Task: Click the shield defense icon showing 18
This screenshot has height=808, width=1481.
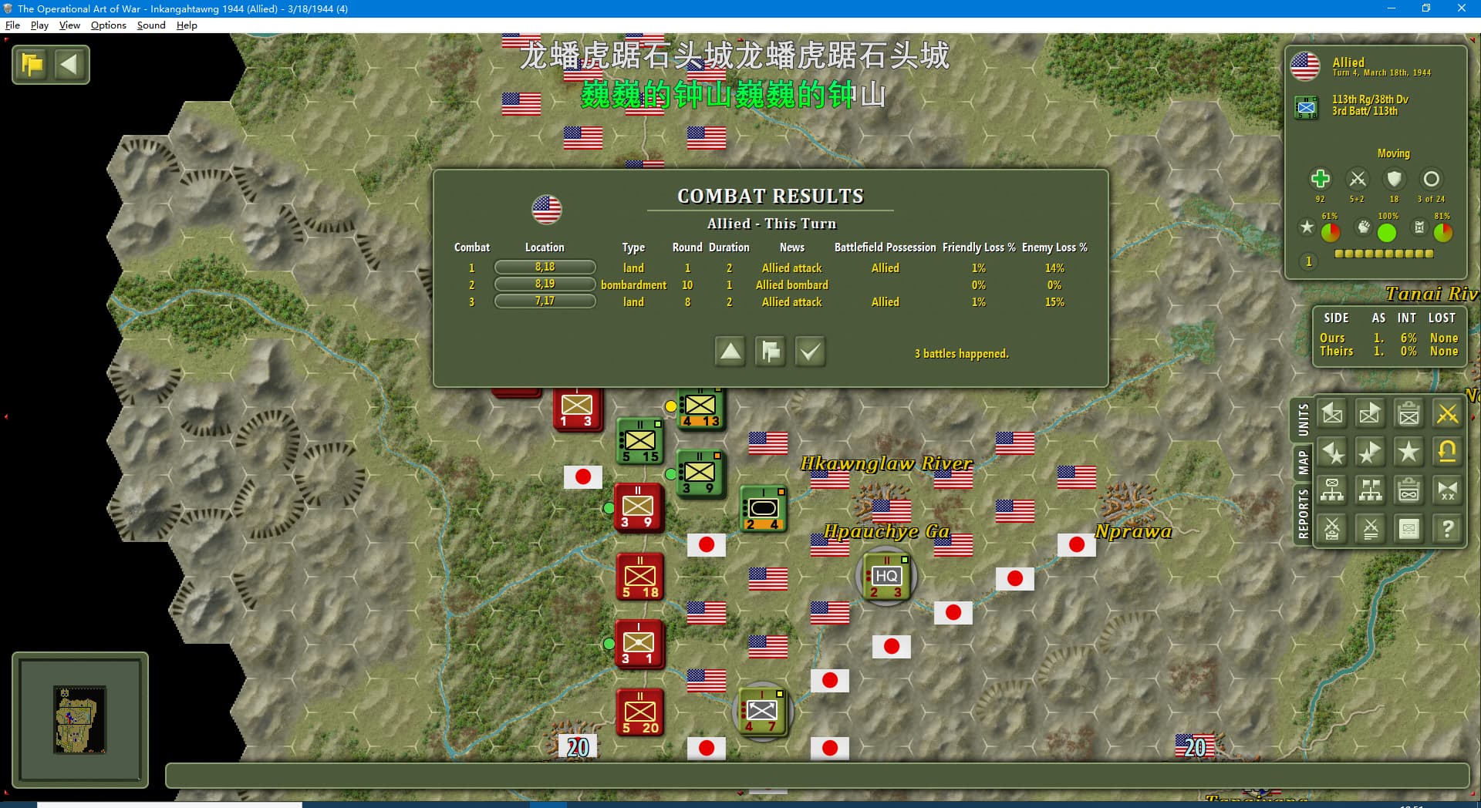Action: pyautogui.click(x=1394, y=179)
